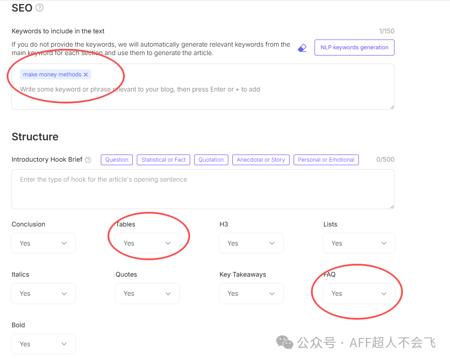Open the Bold dropdown
The height and width of the screenshot is (361, 450).
coord(44,344)
